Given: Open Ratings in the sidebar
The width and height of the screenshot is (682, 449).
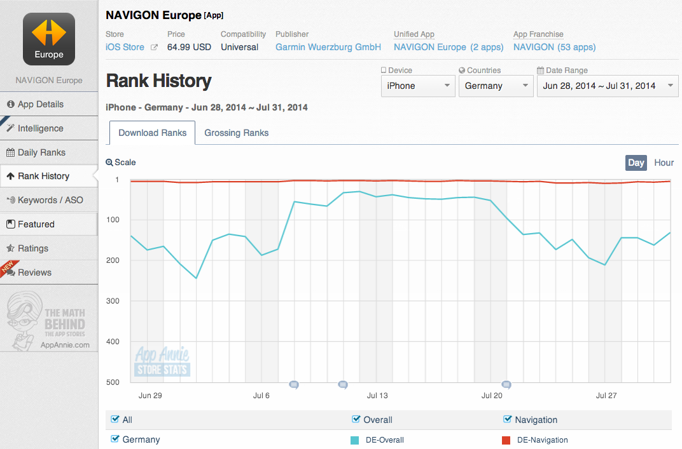Looking at the screenshot, I should tap(49, 248).
